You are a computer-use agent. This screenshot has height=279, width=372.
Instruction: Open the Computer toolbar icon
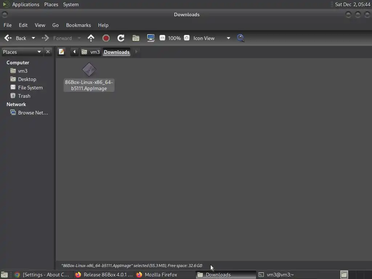151,38
